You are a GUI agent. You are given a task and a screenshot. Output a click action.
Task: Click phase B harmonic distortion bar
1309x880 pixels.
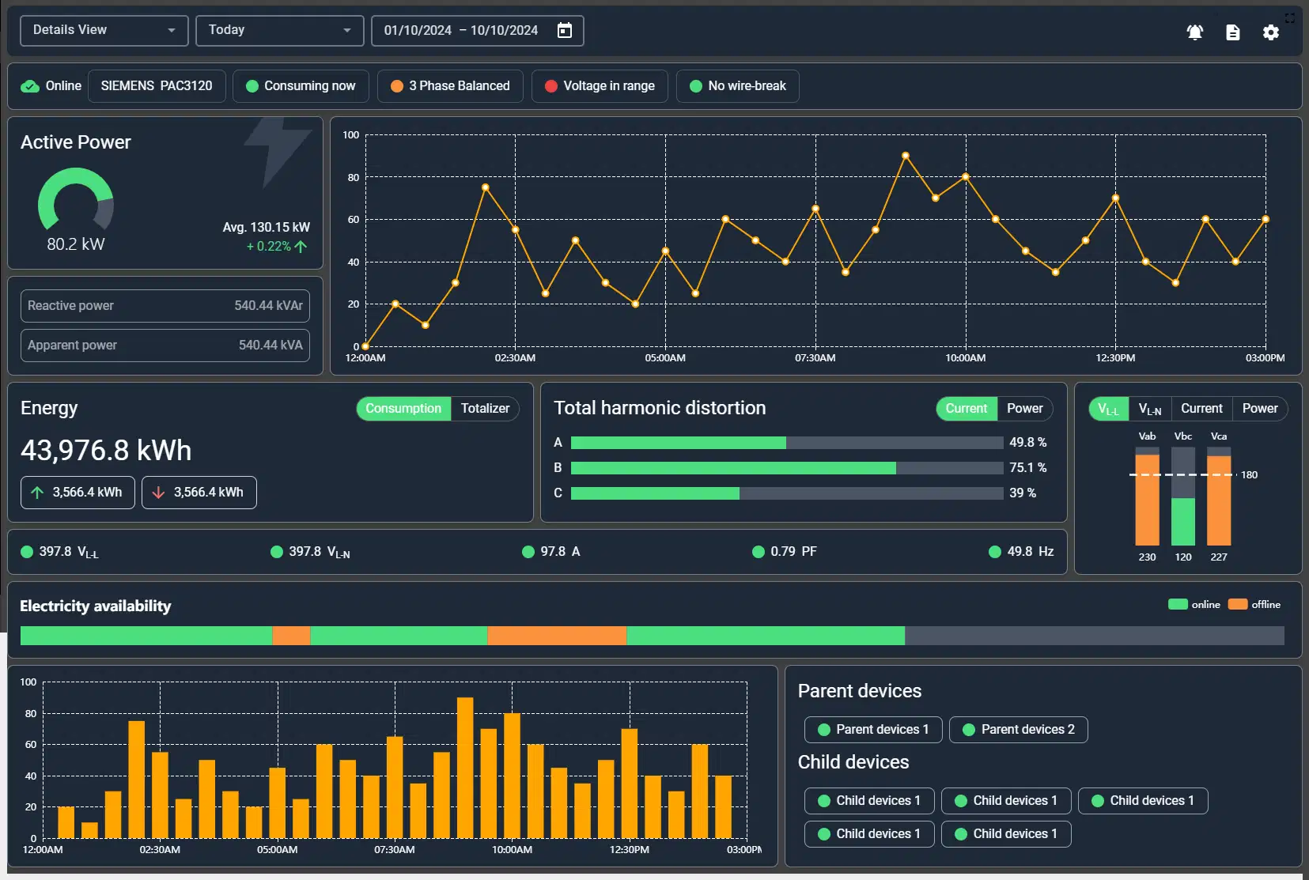coord(786,468)
